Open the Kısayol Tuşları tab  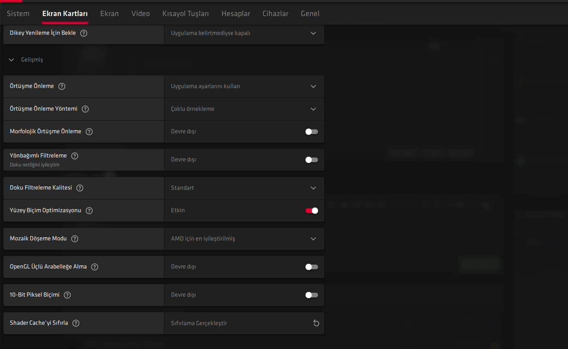(x=185, y=14)
